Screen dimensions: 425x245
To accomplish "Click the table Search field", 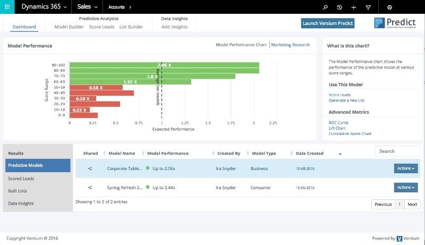I will point(397,151).
